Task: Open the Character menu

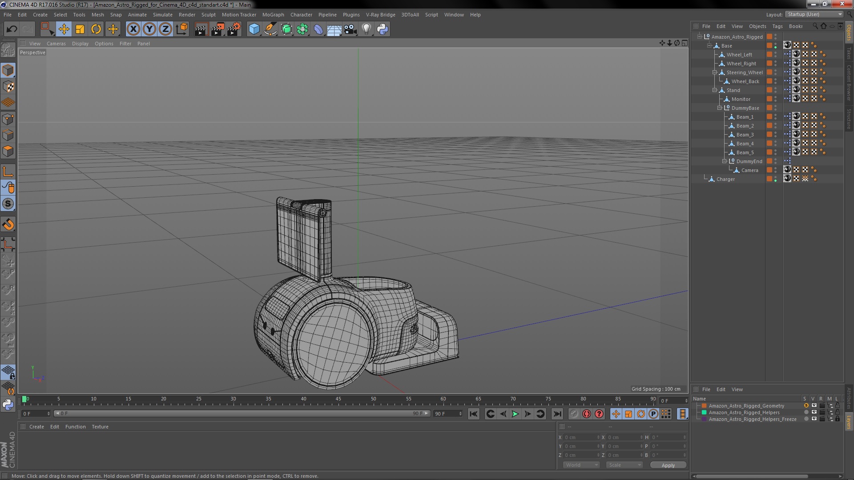Action: point(301,15)
